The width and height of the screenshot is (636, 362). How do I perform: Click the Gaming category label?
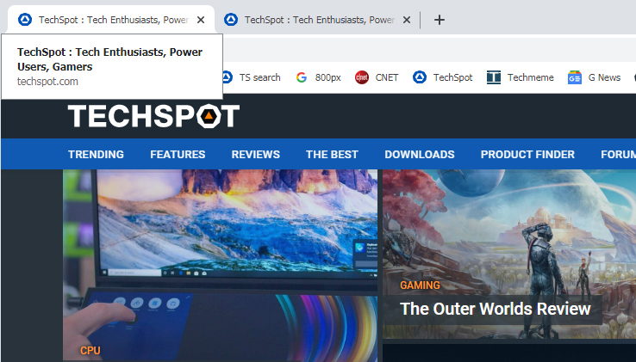click(x=420, y=285)
